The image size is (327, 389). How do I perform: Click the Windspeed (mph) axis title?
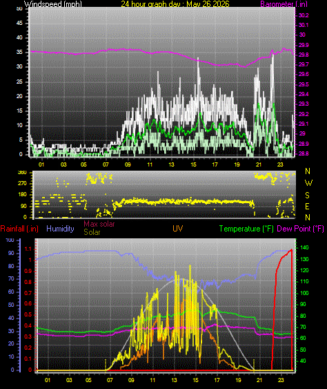click(52, 4)
